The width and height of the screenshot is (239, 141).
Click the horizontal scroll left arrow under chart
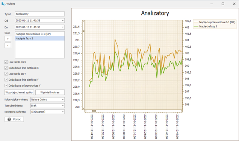(x=86, y=111)
